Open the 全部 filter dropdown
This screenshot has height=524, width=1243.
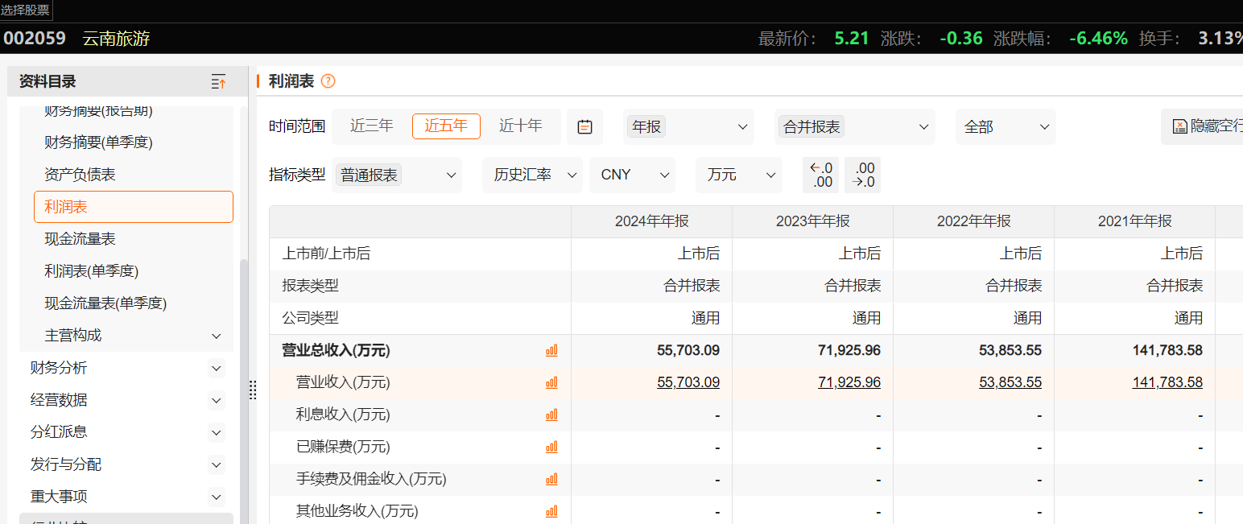pos(1006,126)
